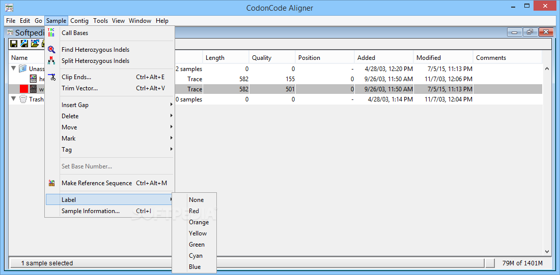Screen dimensions: 560x275
Task: Set label color to Yellow
Action: coord(194,233)
